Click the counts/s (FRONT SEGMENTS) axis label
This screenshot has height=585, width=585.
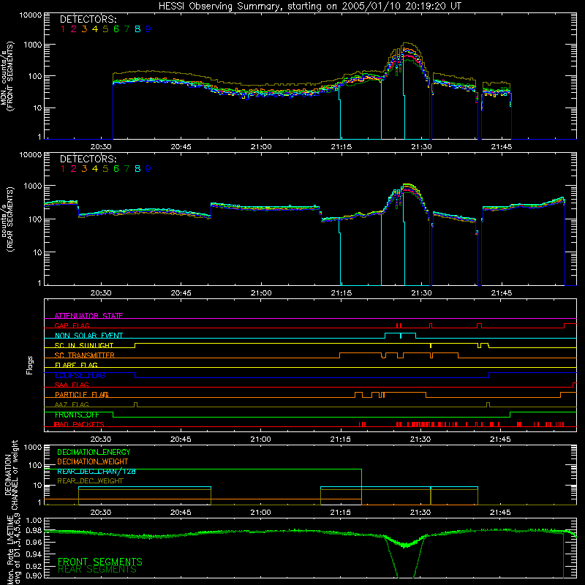[x=7, y=77]
